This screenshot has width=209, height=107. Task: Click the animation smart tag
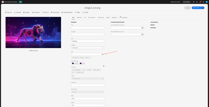pyautogui.click(x=89, y=70)
